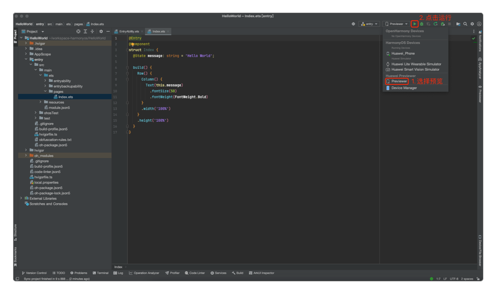Click green checkmark inspection indicator
Screen dimensions: 496x294
click(x=474, y=38)
